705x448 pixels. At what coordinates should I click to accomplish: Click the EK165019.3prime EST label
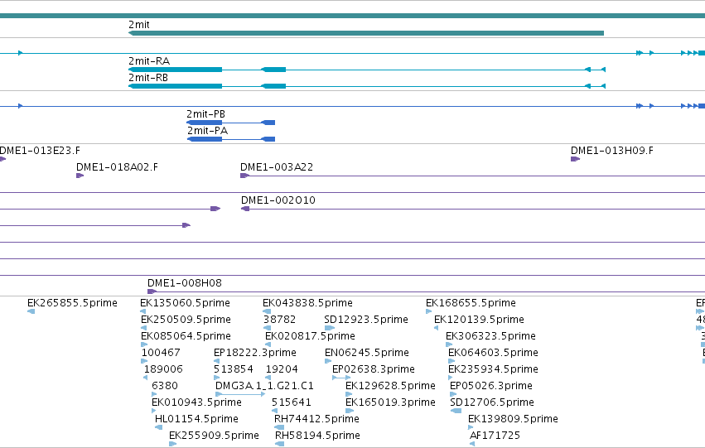[x=391, y=402]
